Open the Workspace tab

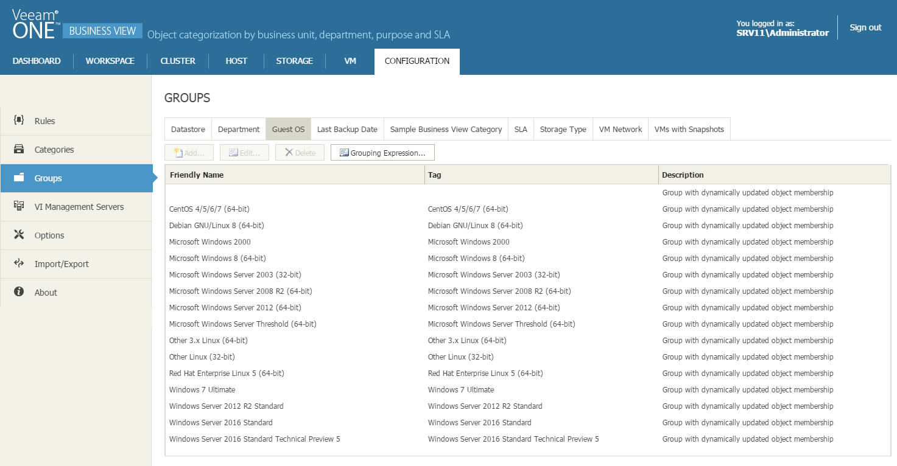[x=110, y=61]
